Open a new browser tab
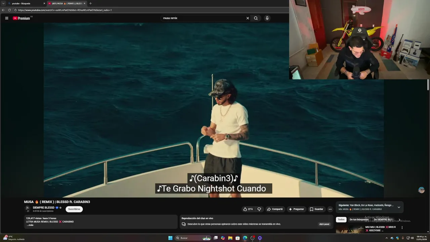Screen dimensions: 430x242 90,3
